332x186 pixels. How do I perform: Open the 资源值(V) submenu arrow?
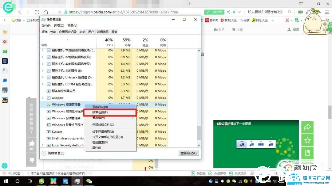pyautogui.click(x=133, y=118)
